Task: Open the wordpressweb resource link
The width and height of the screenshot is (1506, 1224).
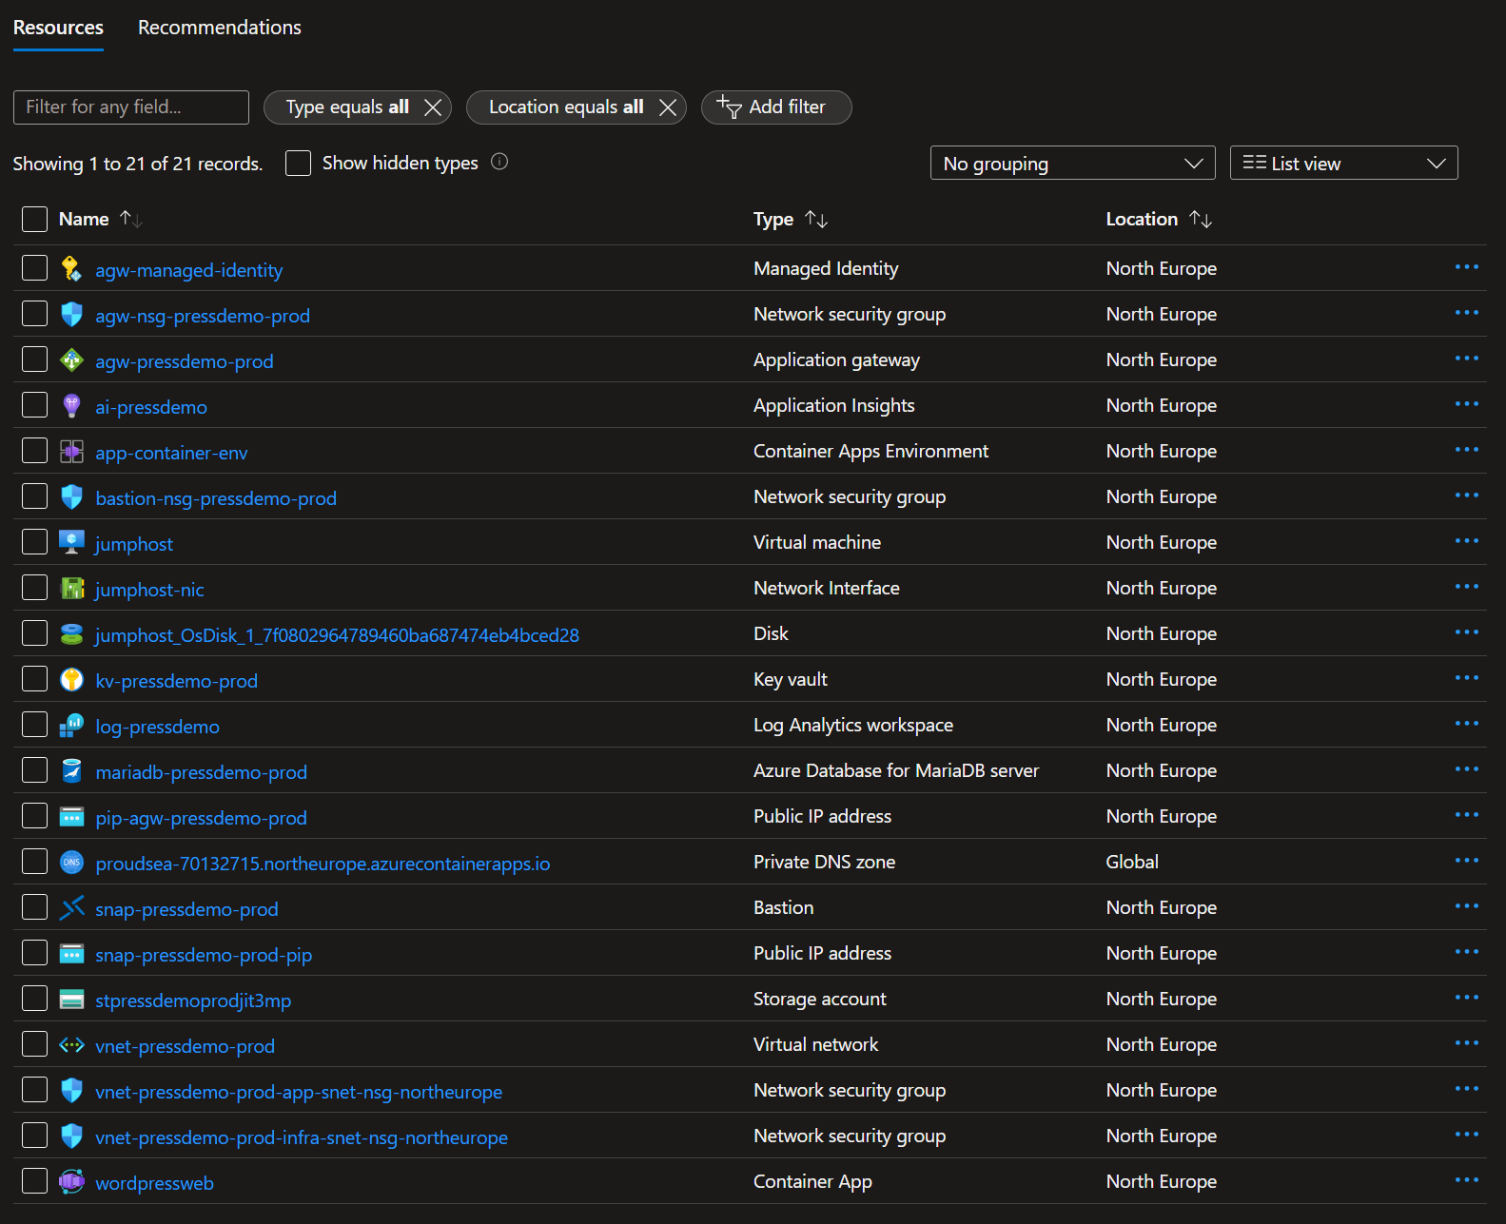Action: [154, 1183]
